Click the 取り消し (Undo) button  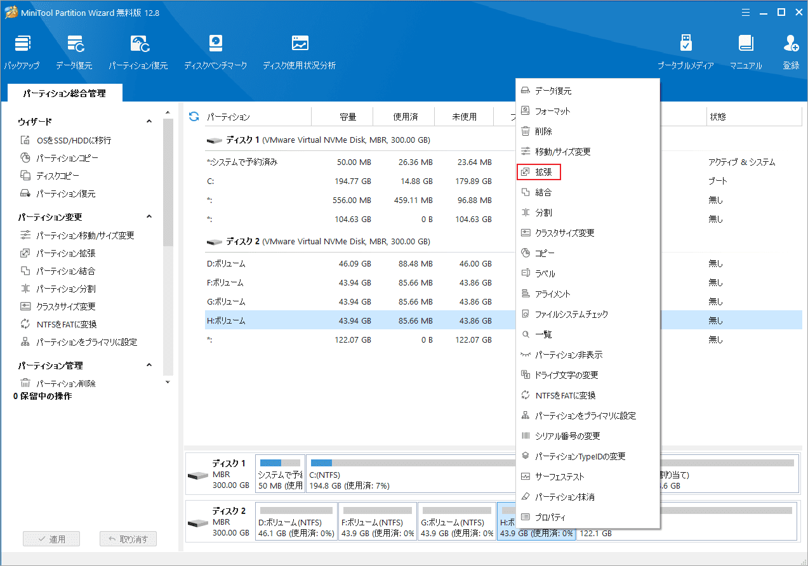pos(128,538)
